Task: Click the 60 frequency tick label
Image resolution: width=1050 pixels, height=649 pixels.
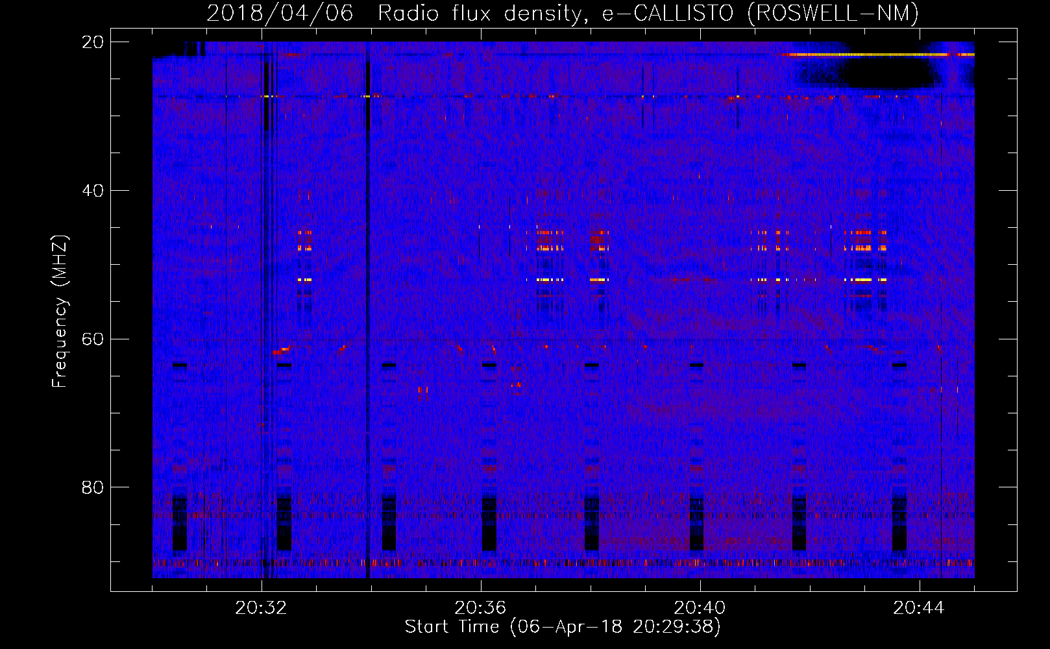Action: pyautogui.click(x=93, y=339)
